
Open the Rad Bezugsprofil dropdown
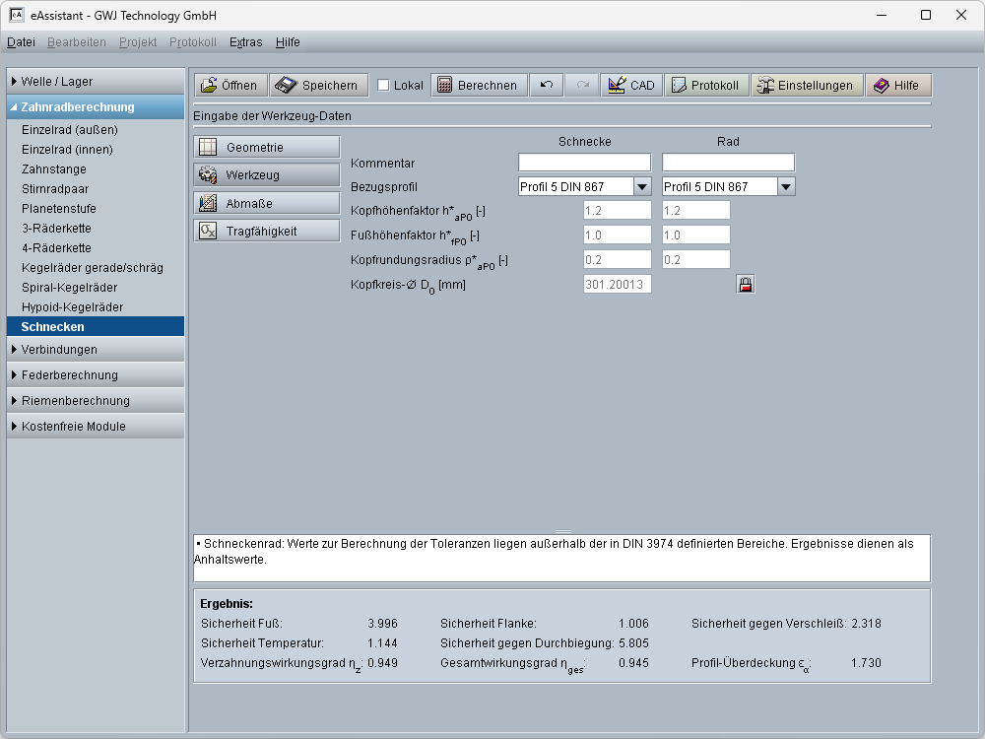(x=786, y=187)
